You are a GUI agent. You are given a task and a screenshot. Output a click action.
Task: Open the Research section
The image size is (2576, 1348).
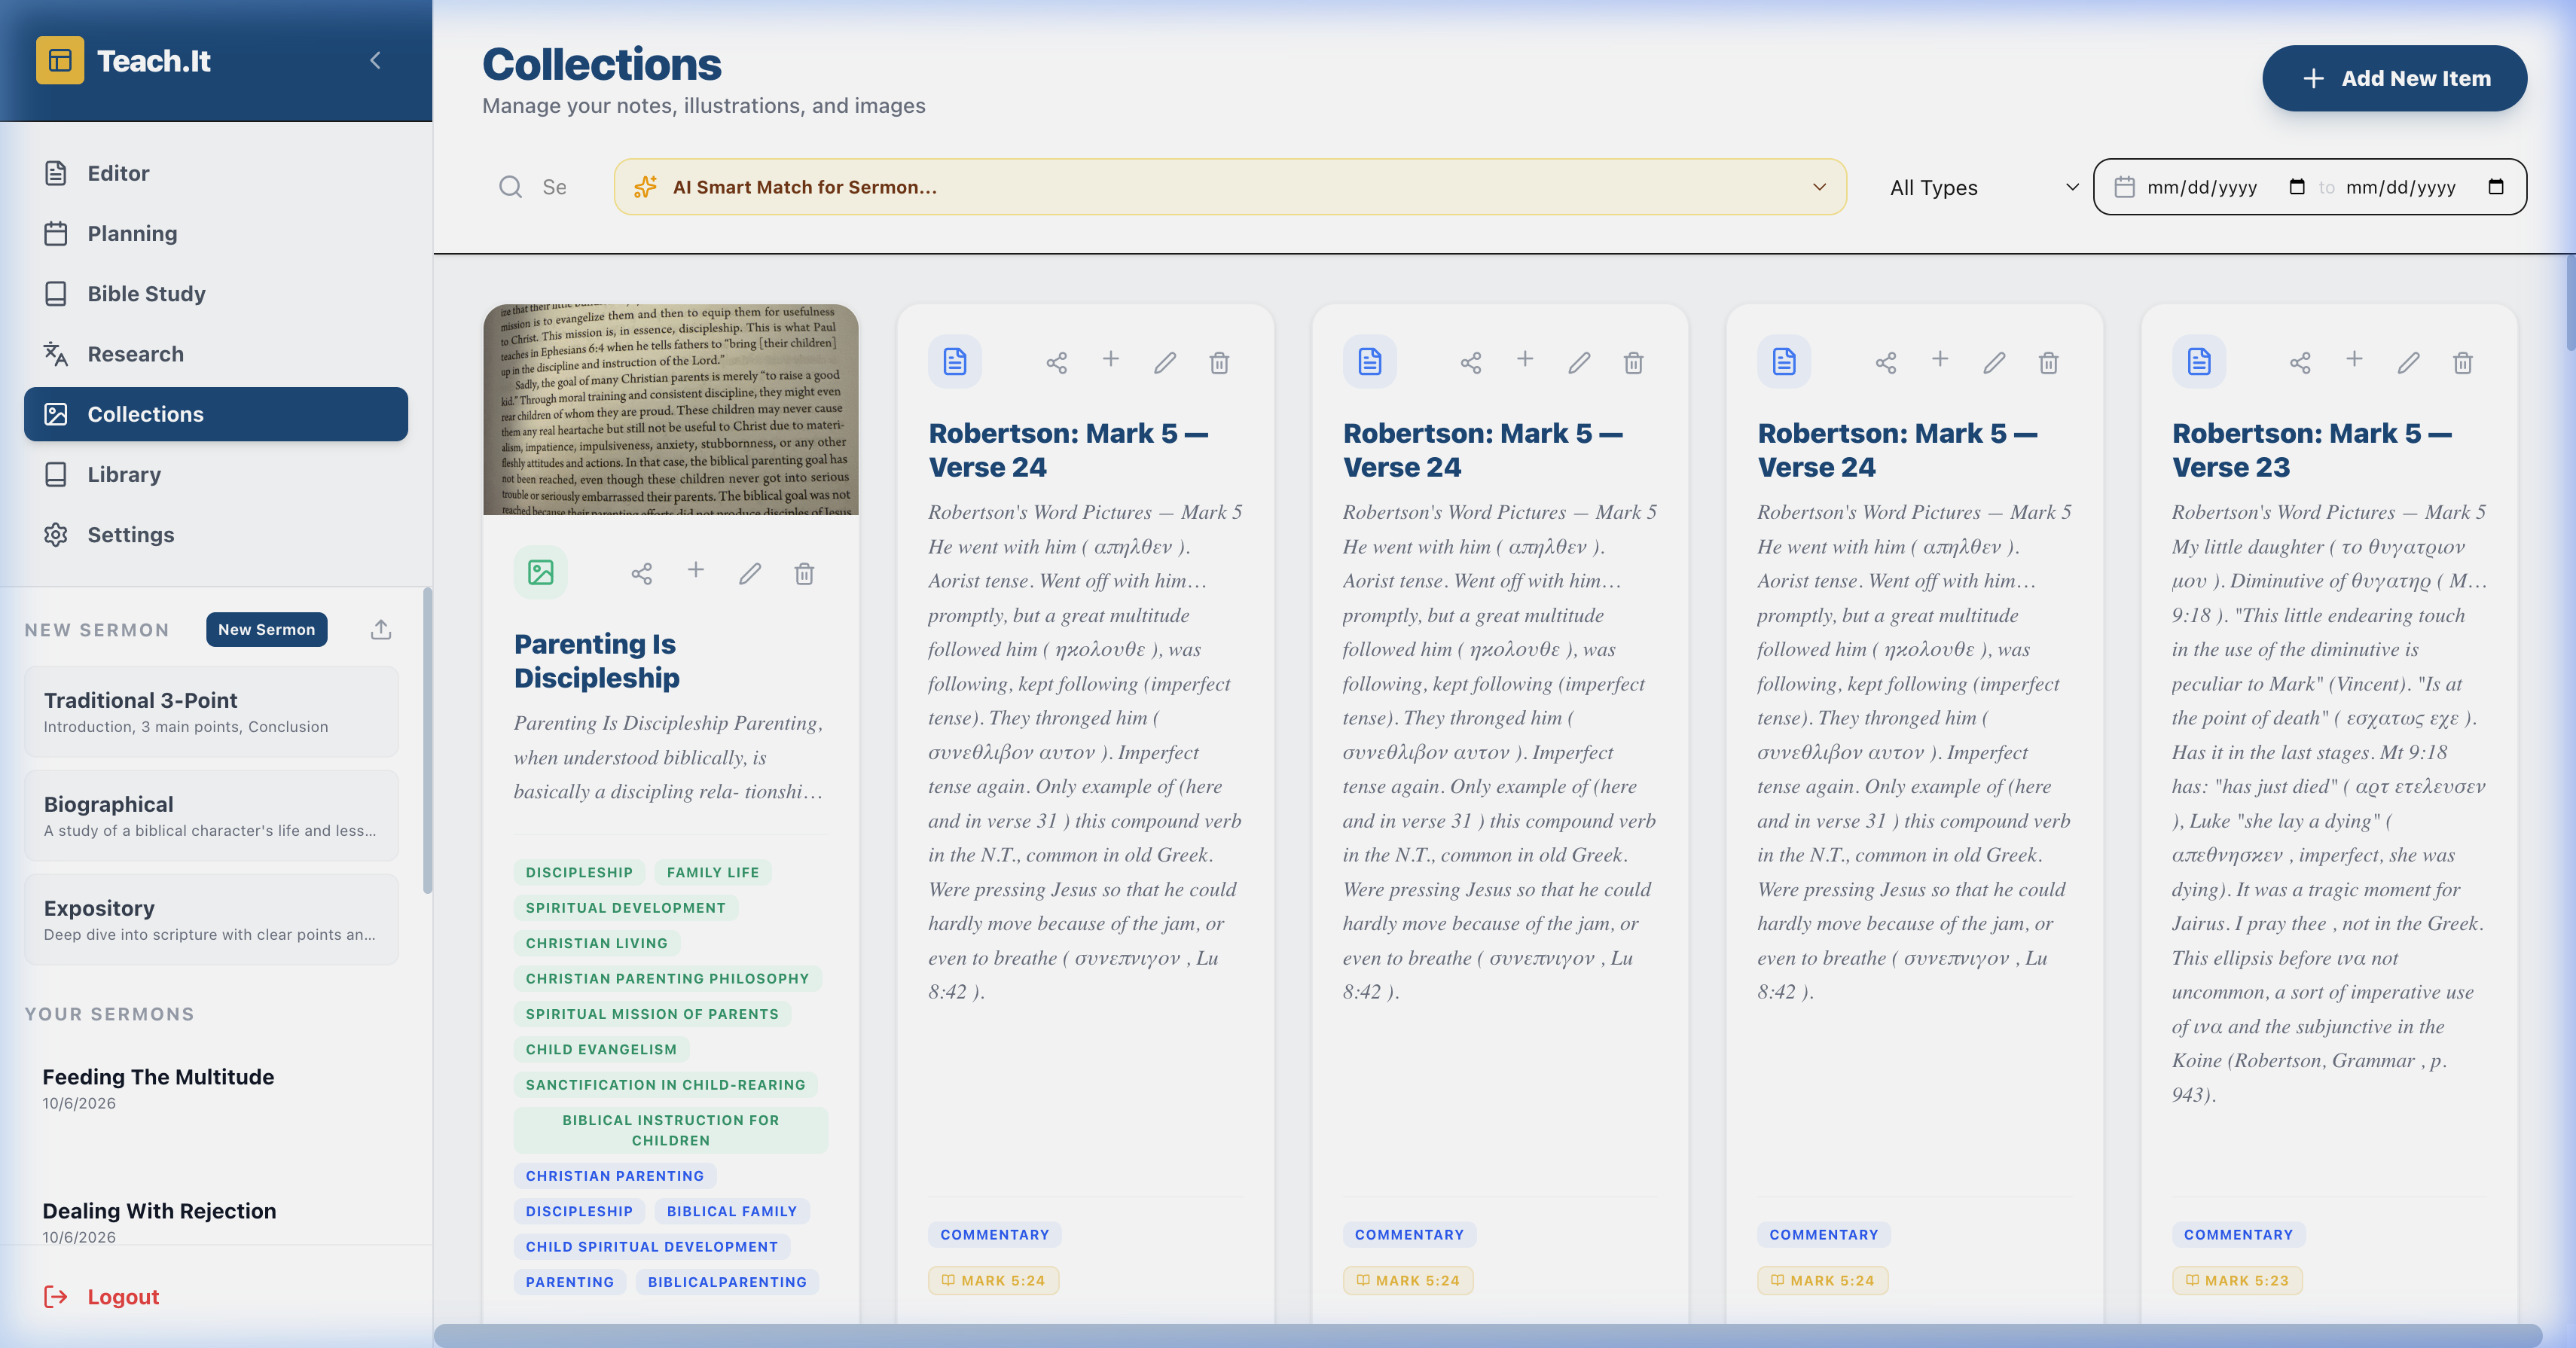(216, 354)
